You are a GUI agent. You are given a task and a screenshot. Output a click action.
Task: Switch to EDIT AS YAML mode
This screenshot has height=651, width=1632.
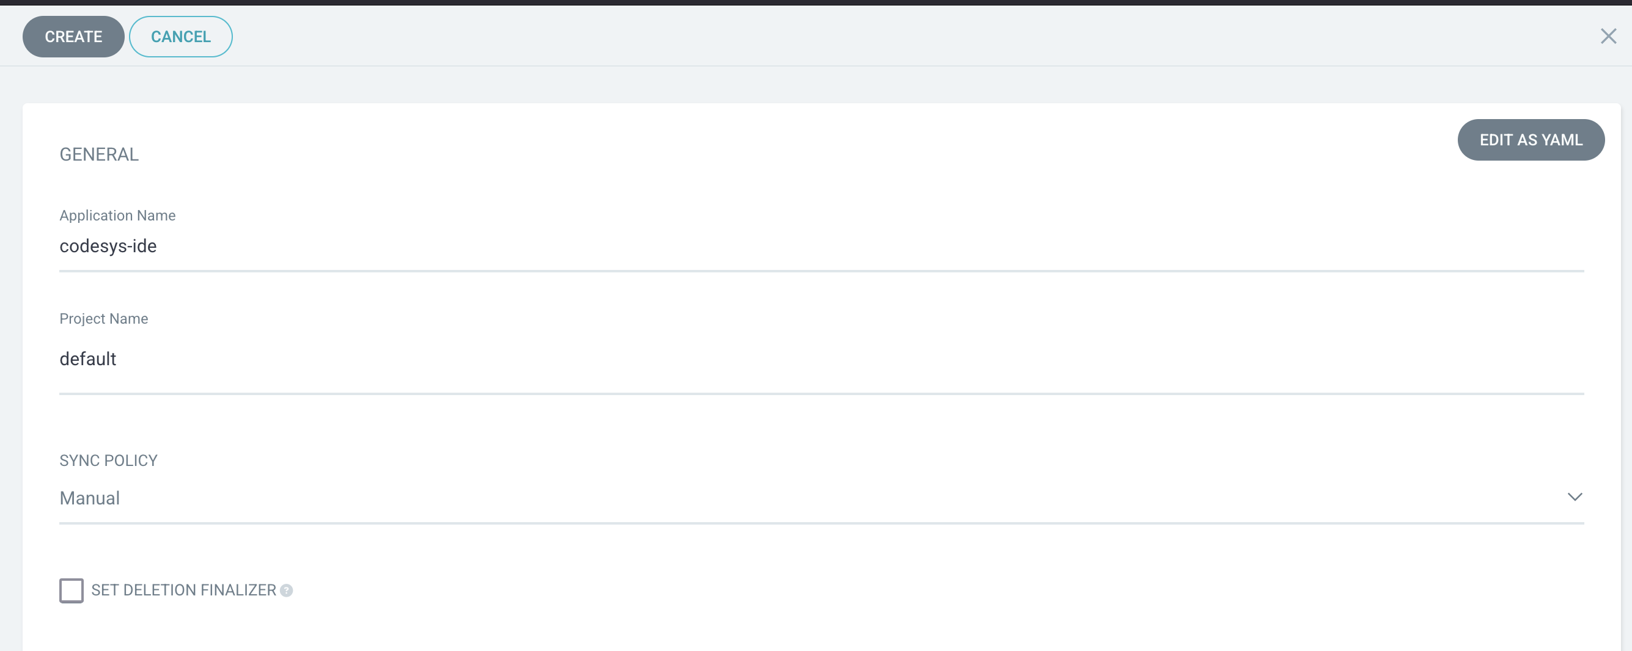click(x=1531, y=140)
